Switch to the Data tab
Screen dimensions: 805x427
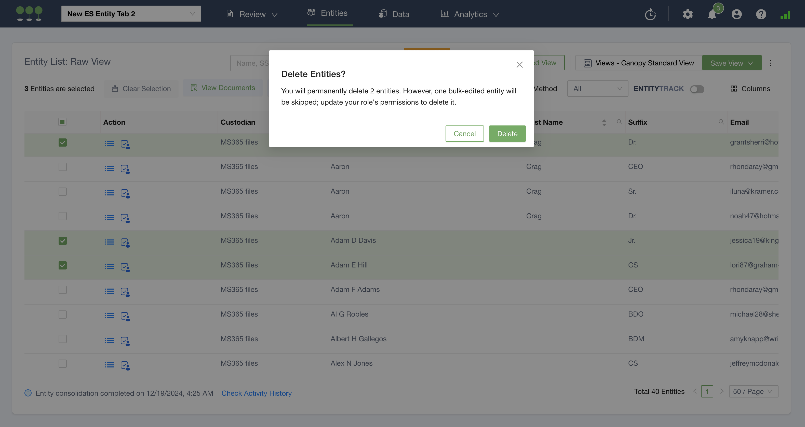(394, 14)
